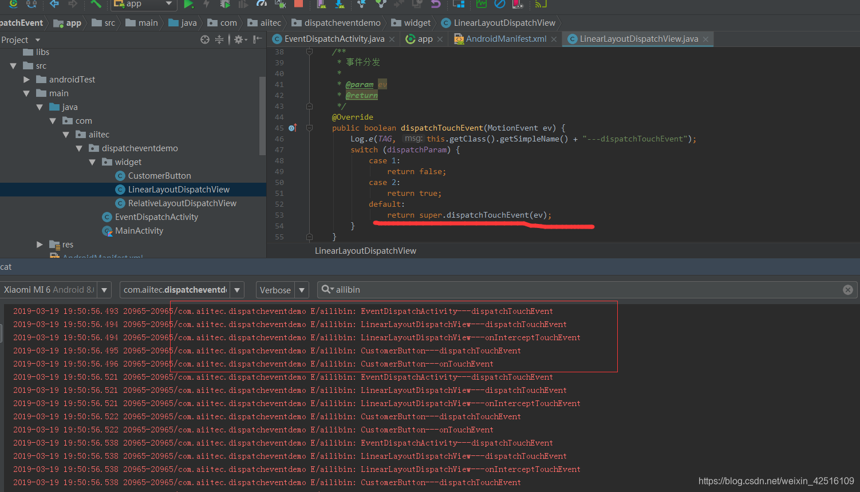860x492 pixels.
Task: Collapse the widget package
Action: 92,162
